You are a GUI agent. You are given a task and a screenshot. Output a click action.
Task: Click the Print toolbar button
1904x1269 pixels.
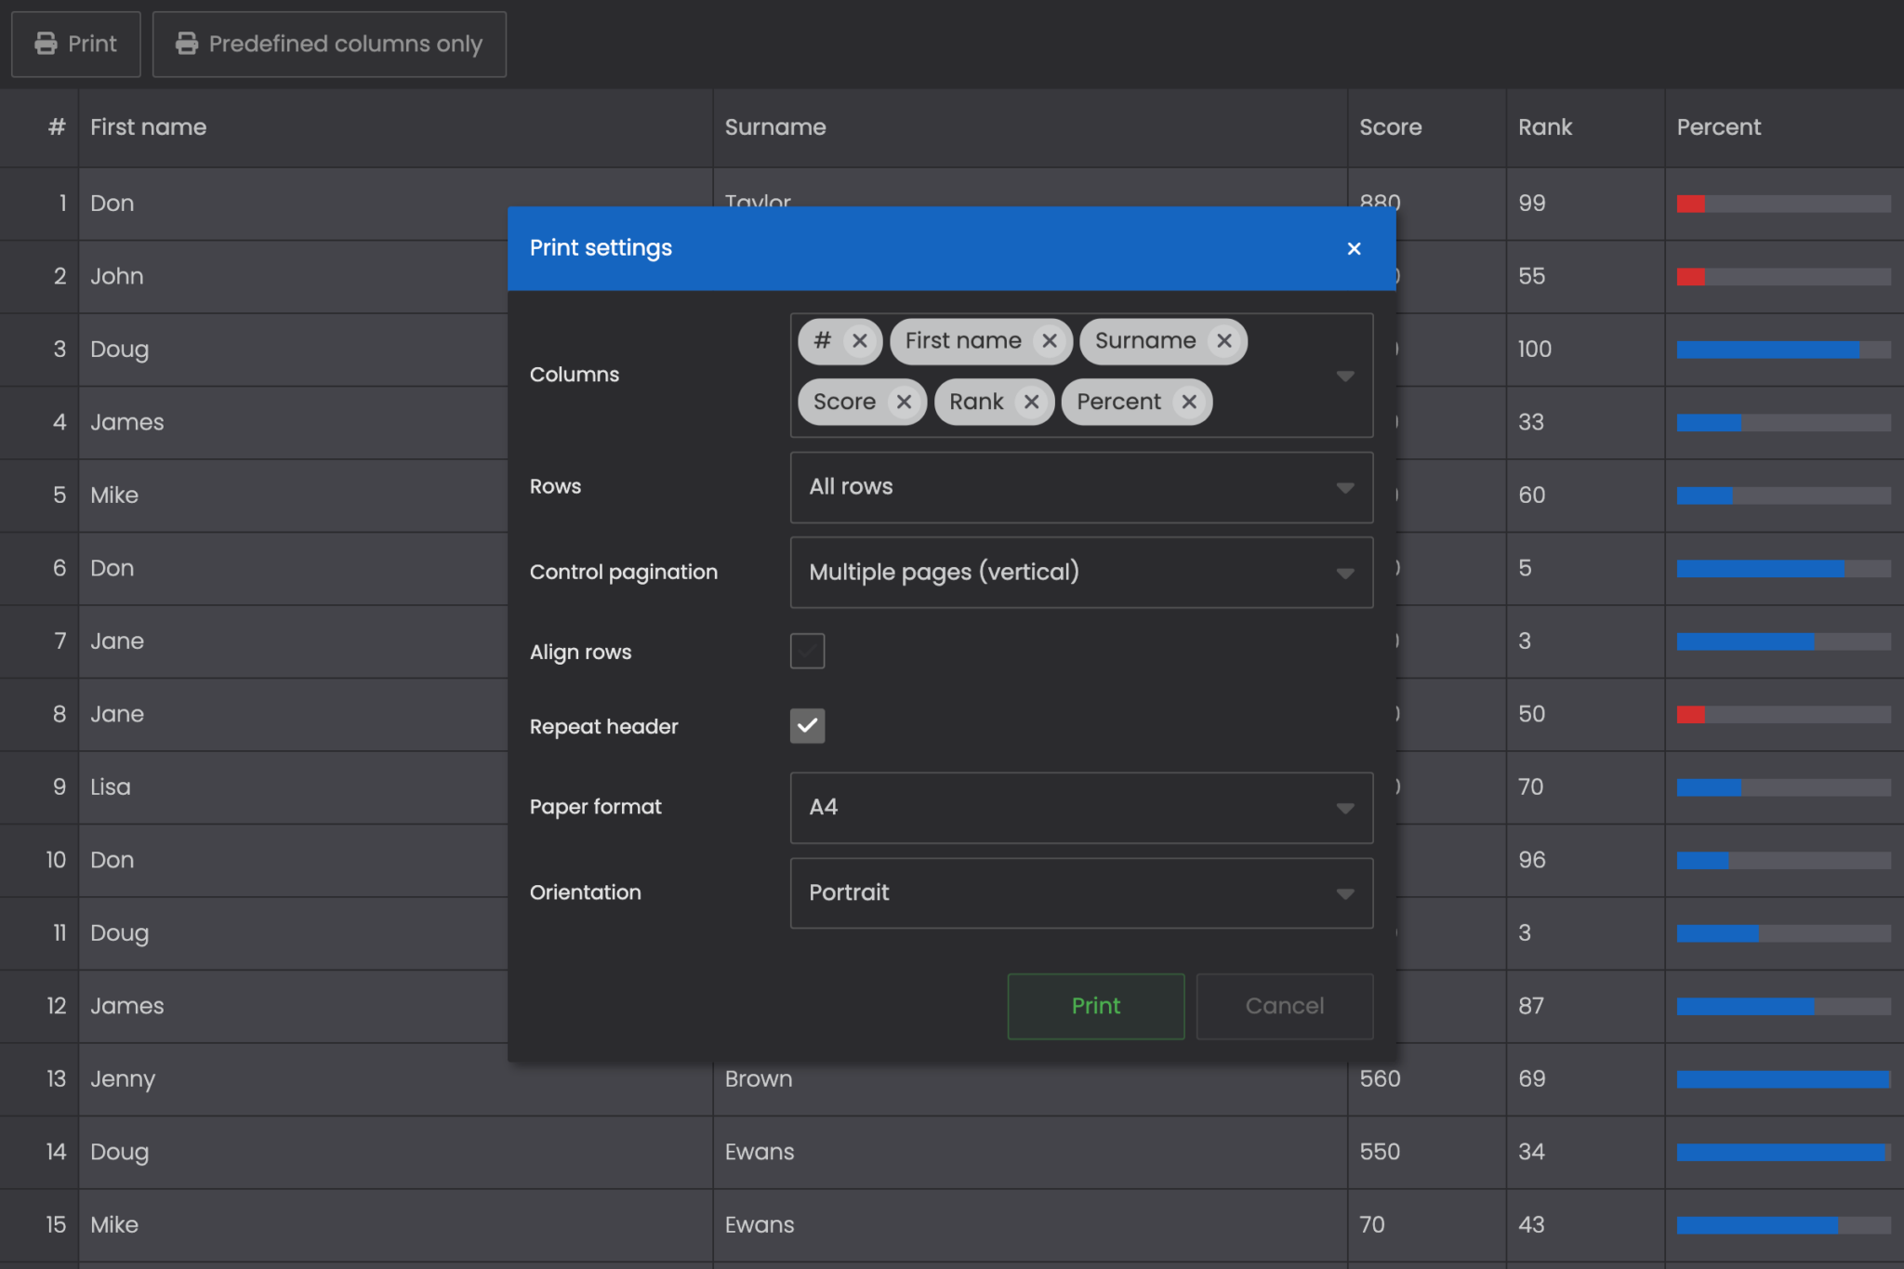[x=75, y=44]
